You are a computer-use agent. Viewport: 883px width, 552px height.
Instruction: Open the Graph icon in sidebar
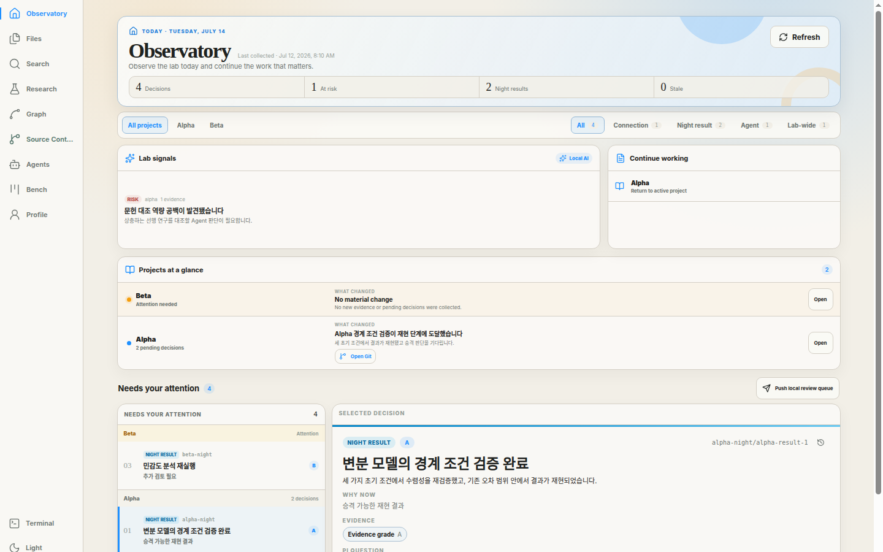15,114
